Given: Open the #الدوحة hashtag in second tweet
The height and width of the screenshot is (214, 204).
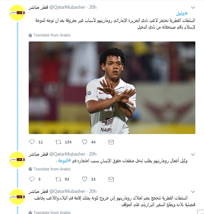Looking at the screenshot, I should (65, 161).
